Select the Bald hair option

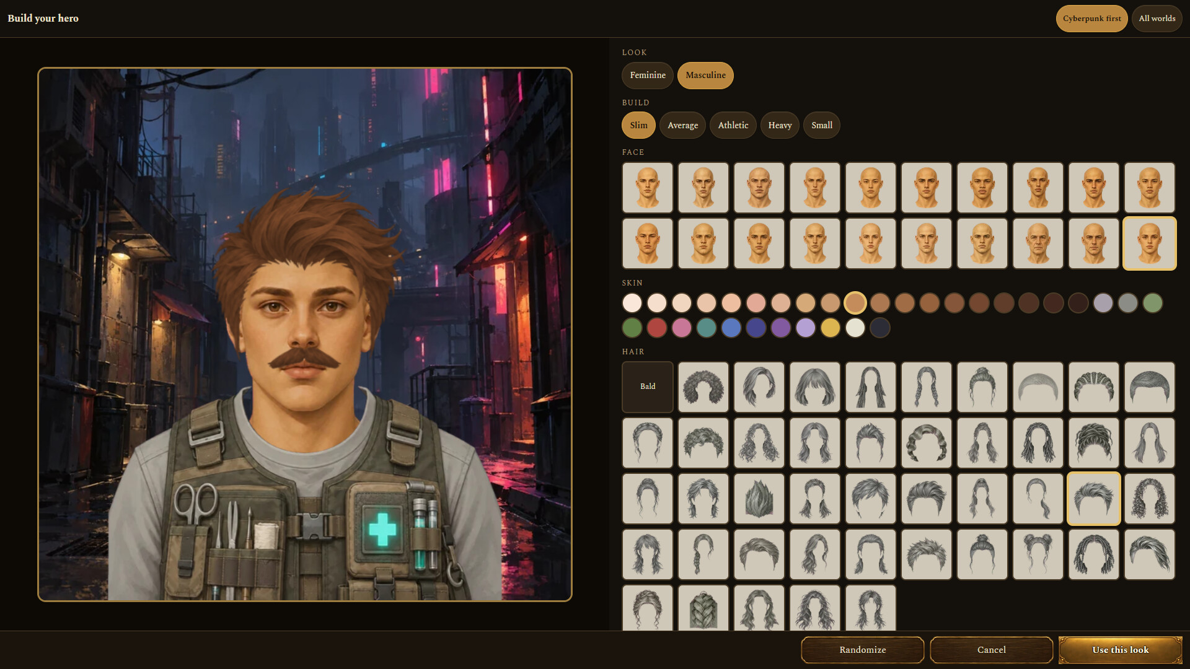click(x=648, y=387)
